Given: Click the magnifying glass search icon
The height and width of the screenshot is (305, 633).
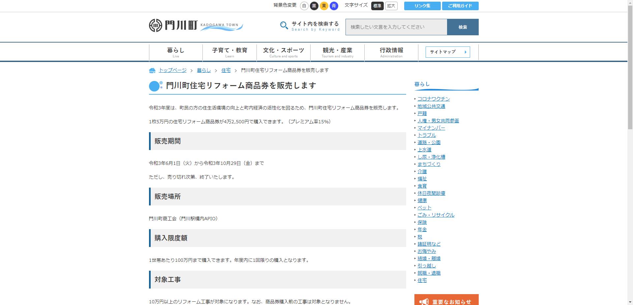Looking at the screenshot, I should pos(284,25).
